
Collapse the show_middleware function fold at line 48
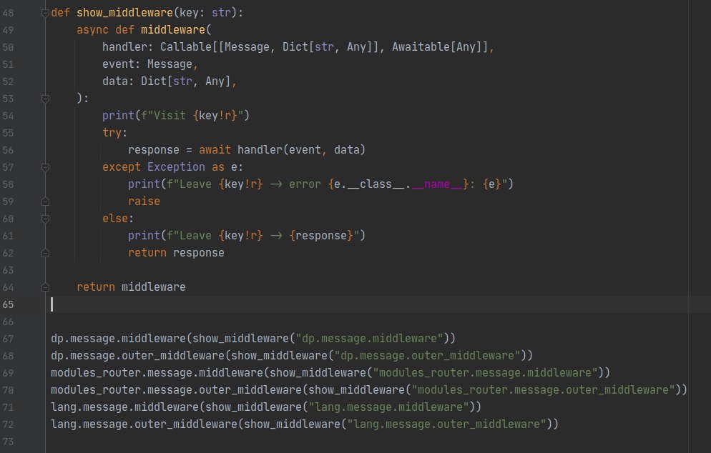pyautogui.click(x=45, y=13)
